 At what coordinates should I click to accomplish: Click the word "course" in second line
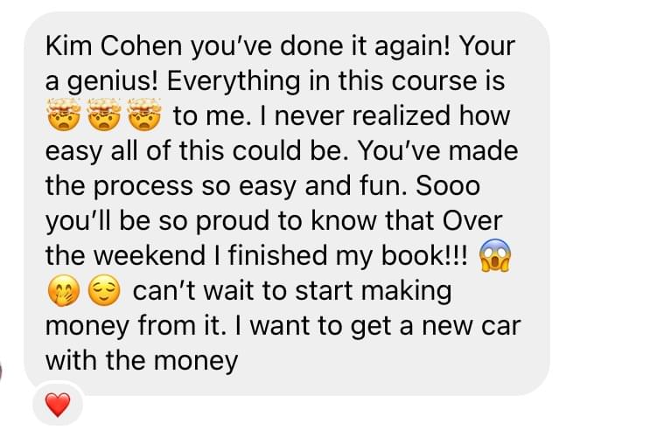pos(434,80)
